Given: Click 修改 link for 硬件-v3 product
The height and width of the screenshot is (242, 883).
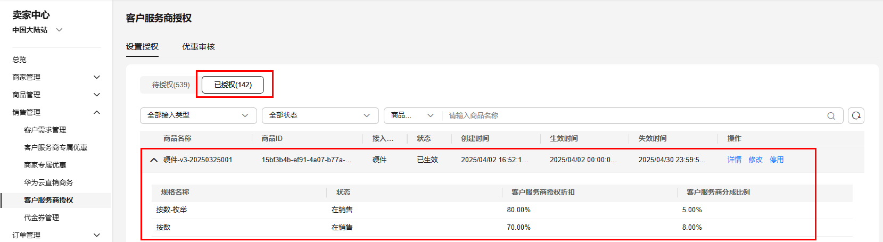Looking at the screenshot, I should point(756,160).
